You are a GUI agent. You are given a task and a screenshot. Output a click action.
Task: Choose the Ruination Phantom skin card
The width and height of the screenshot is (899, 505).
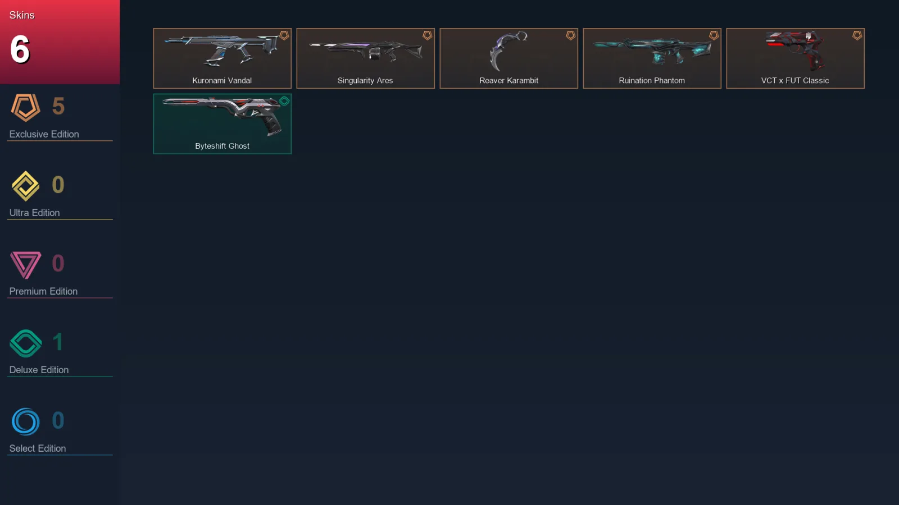pos(652,58)
